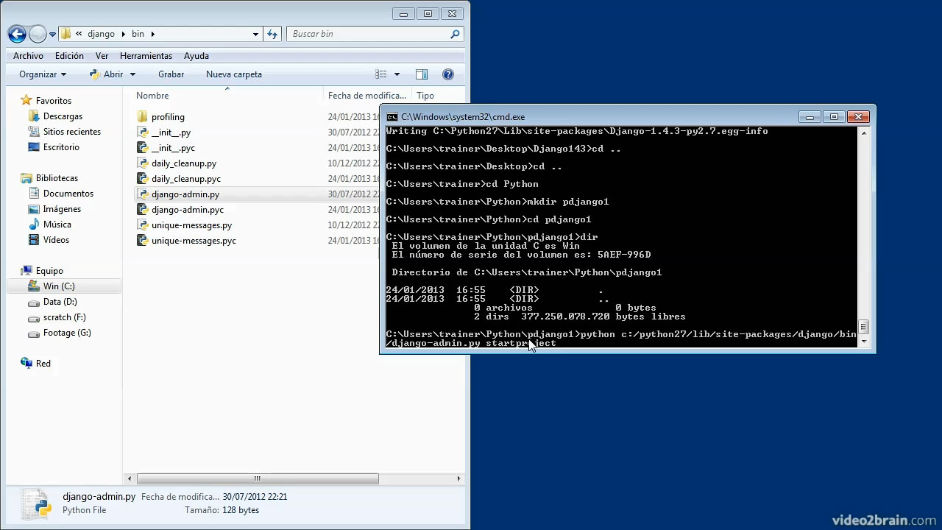Open the Ayuda menu
The image size is (942, 530).
click(x=196, y=56)
